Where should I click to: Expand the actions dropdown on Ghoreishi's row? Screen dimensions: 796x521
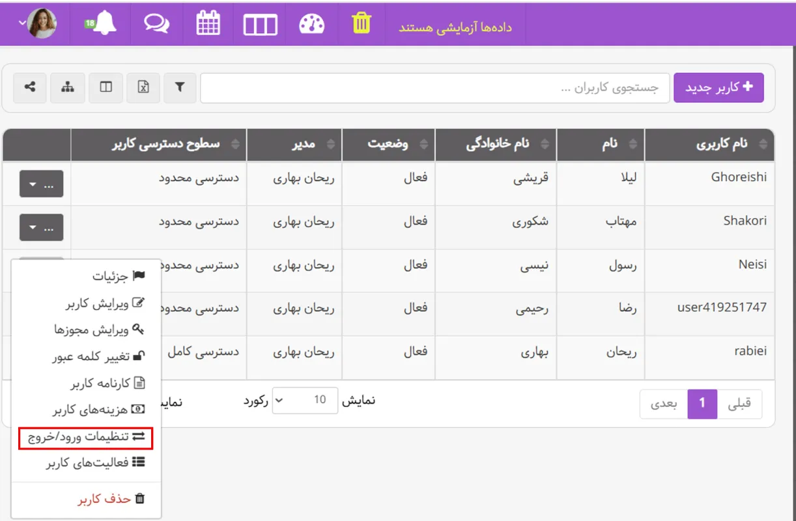[41, 184]
